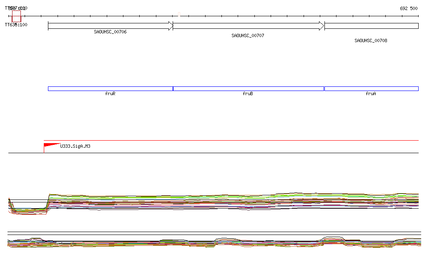Click the U333.SigA.M3 label
The image size is (427, 255).
click(x=75, y=146)
